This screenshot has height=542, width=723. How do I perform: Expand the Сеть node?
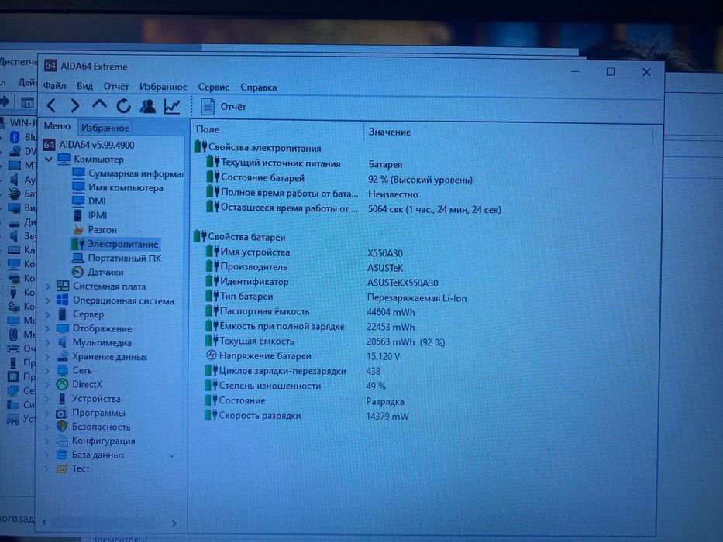(x=48, y=371)
